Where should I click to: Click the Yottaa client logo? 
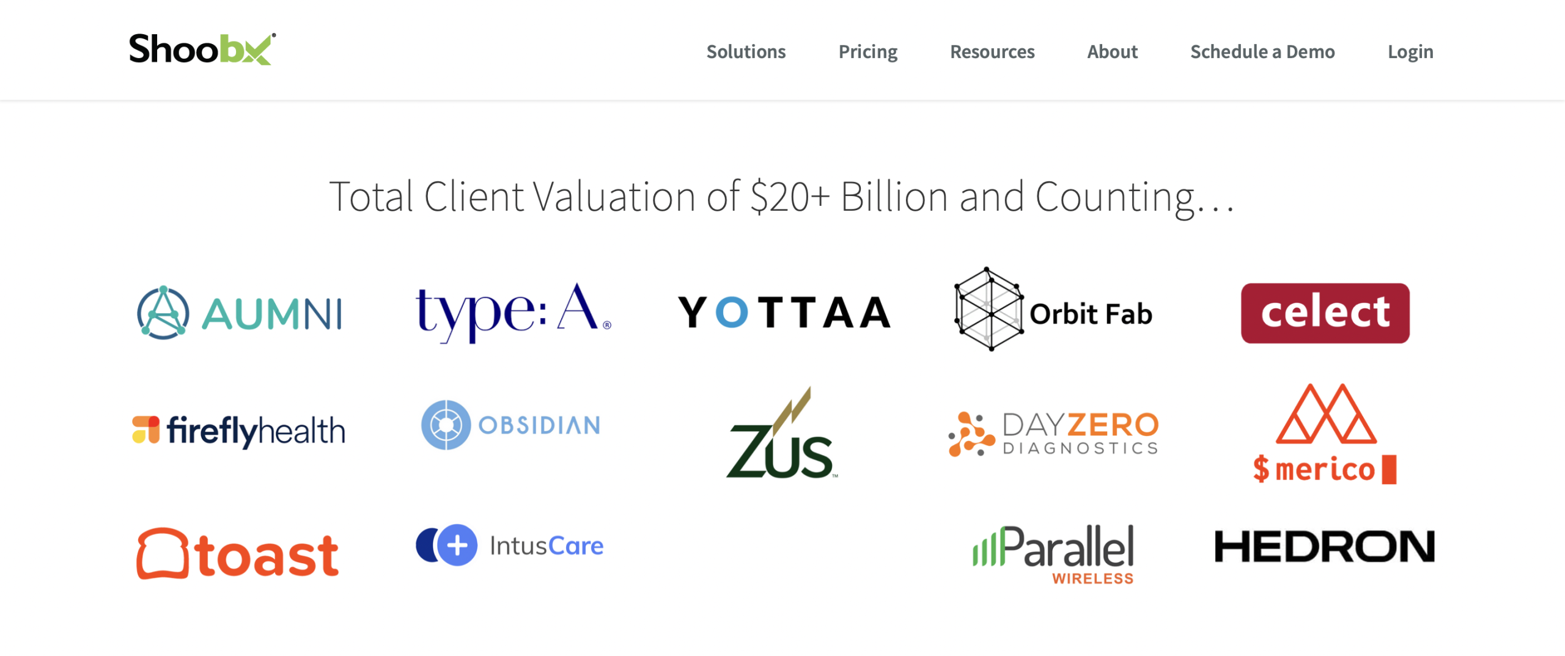coord(784,312)
